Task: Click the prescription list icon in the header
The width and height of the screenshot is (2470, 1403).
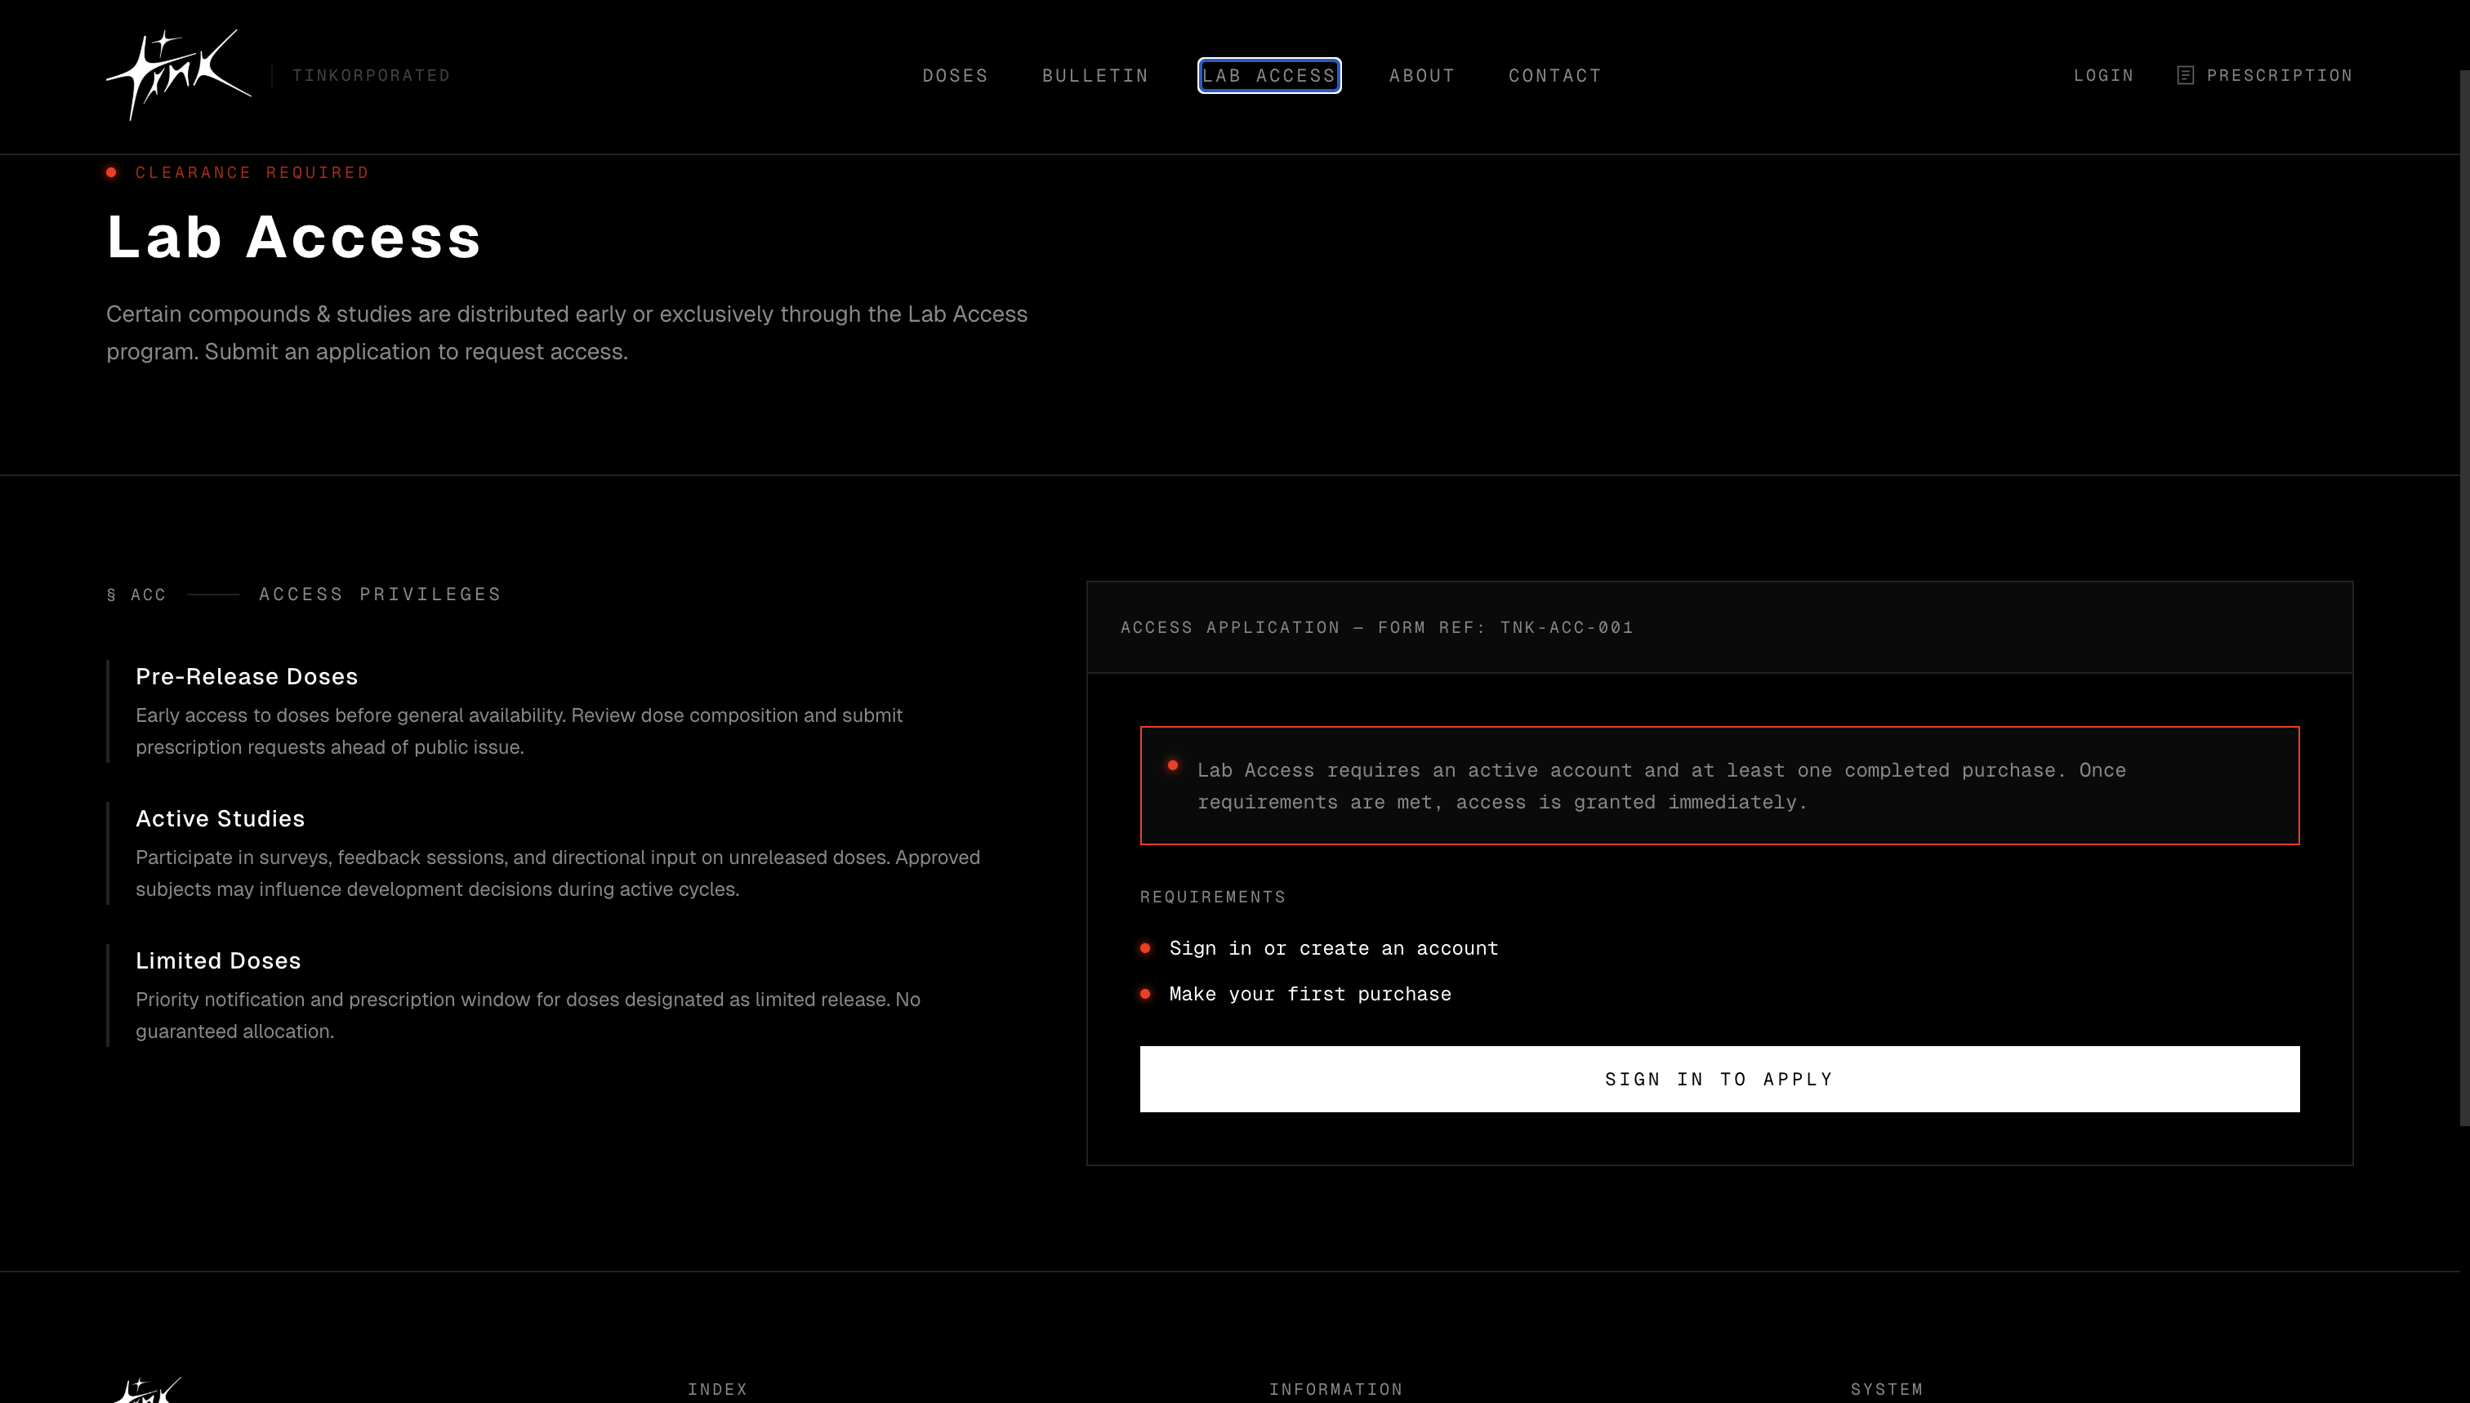Action: click(x=2185, y=75)
